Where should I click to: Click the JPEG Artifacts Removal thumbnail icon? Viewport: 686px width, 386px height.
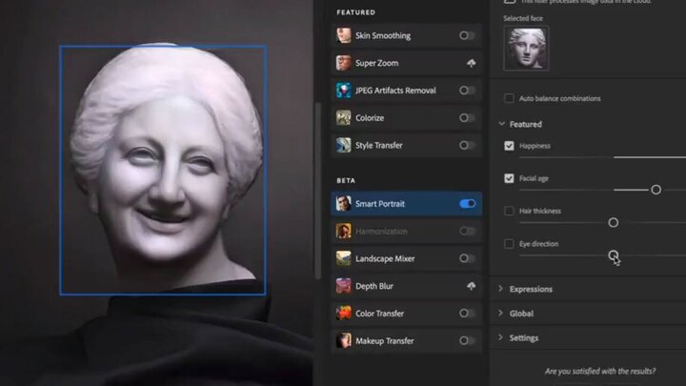click(x=343, y=91)
